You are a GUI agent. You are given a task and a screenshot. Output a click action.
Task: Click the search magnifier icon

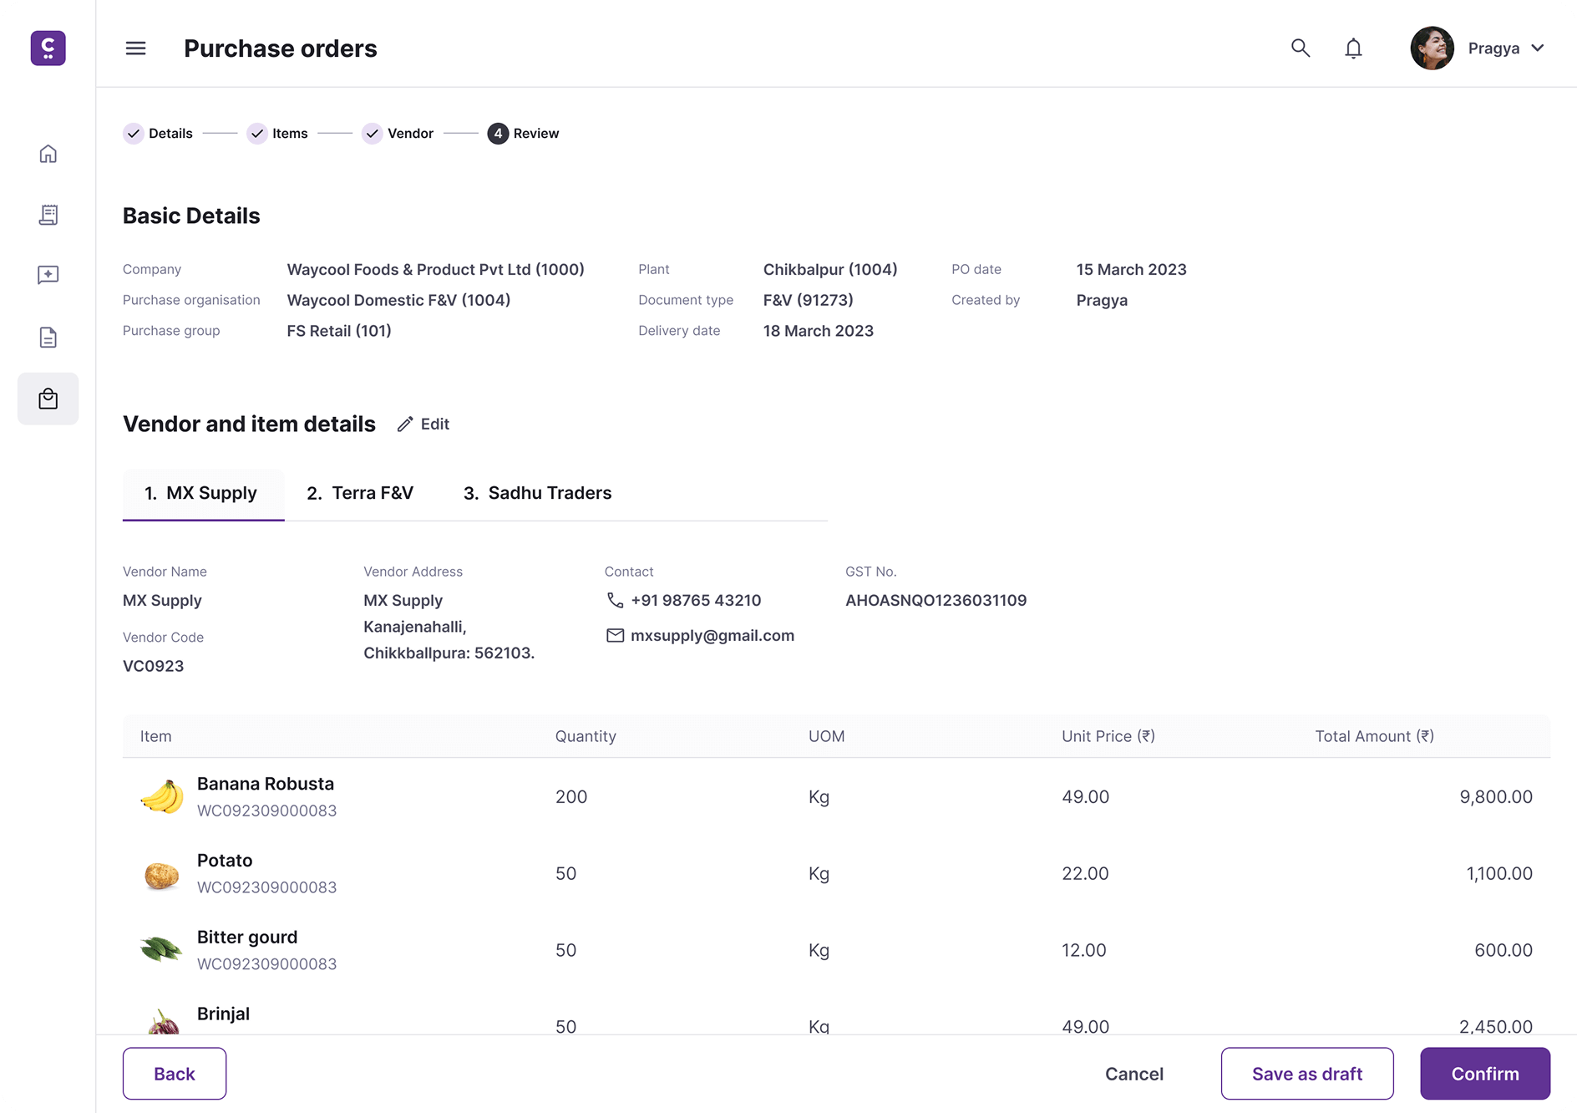[1300, 48]
